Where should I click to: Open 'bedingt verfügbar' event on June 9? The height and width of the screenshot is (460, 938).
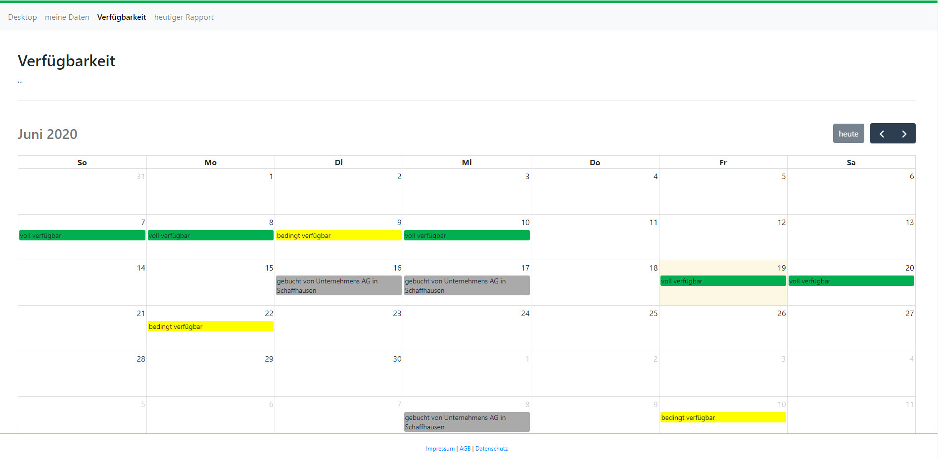[338, 235]
